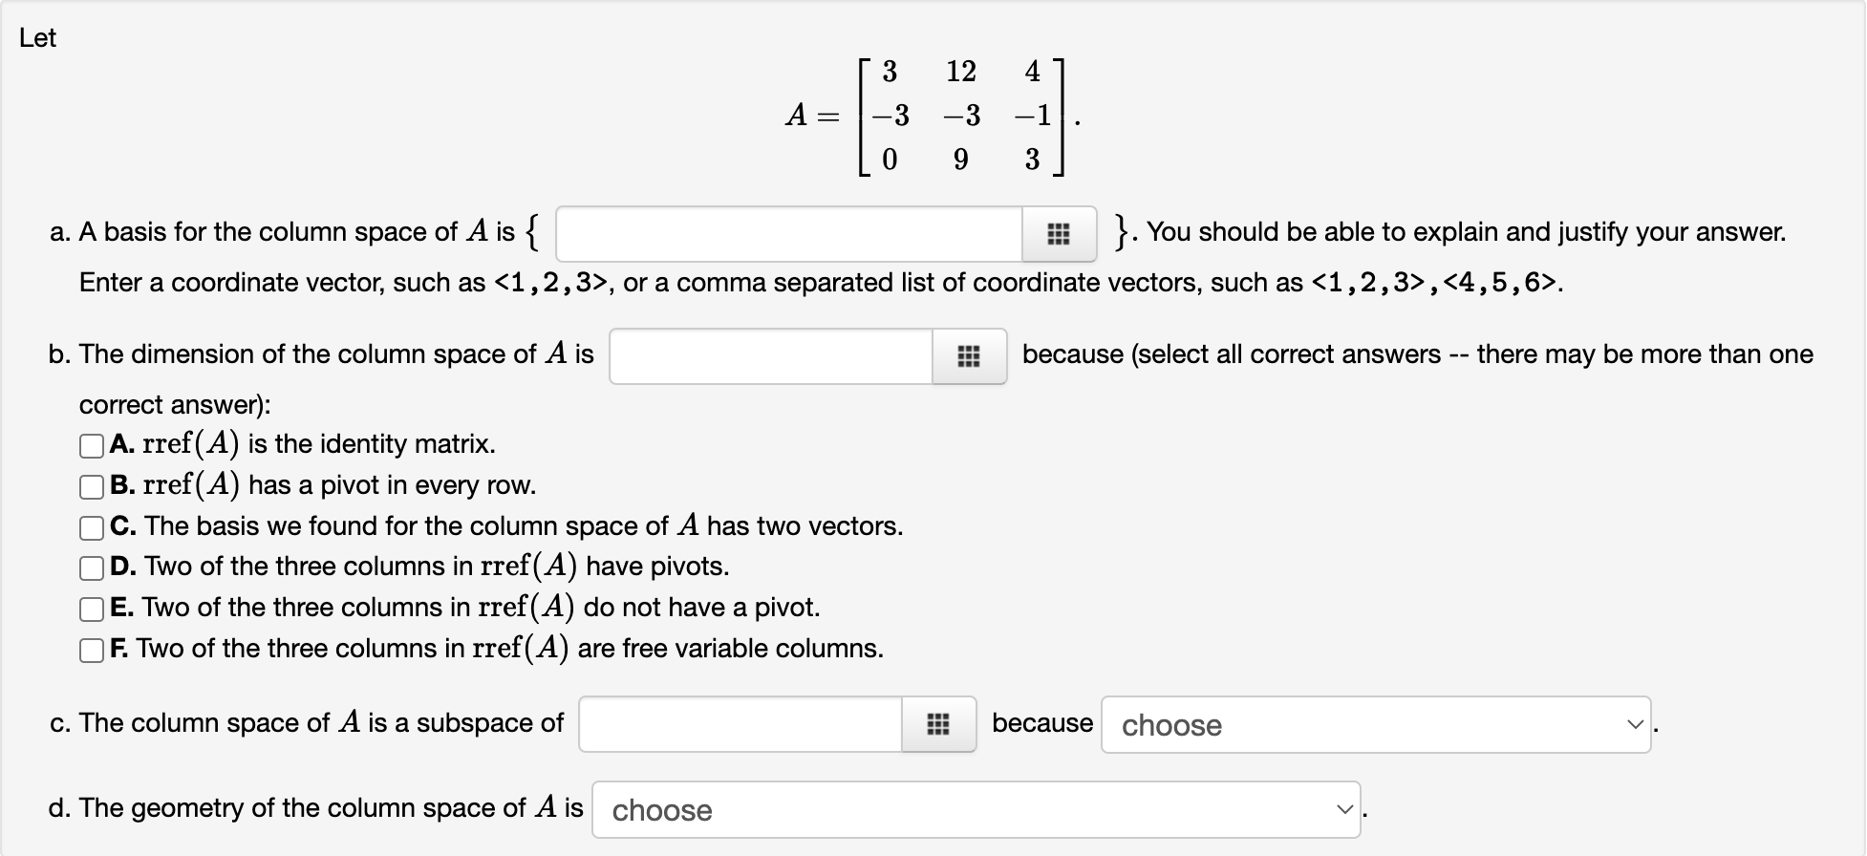This screenshot has height=856, width=1867.
Task: Click the dimension answer field in part b
Action: [x=769, y=354]
